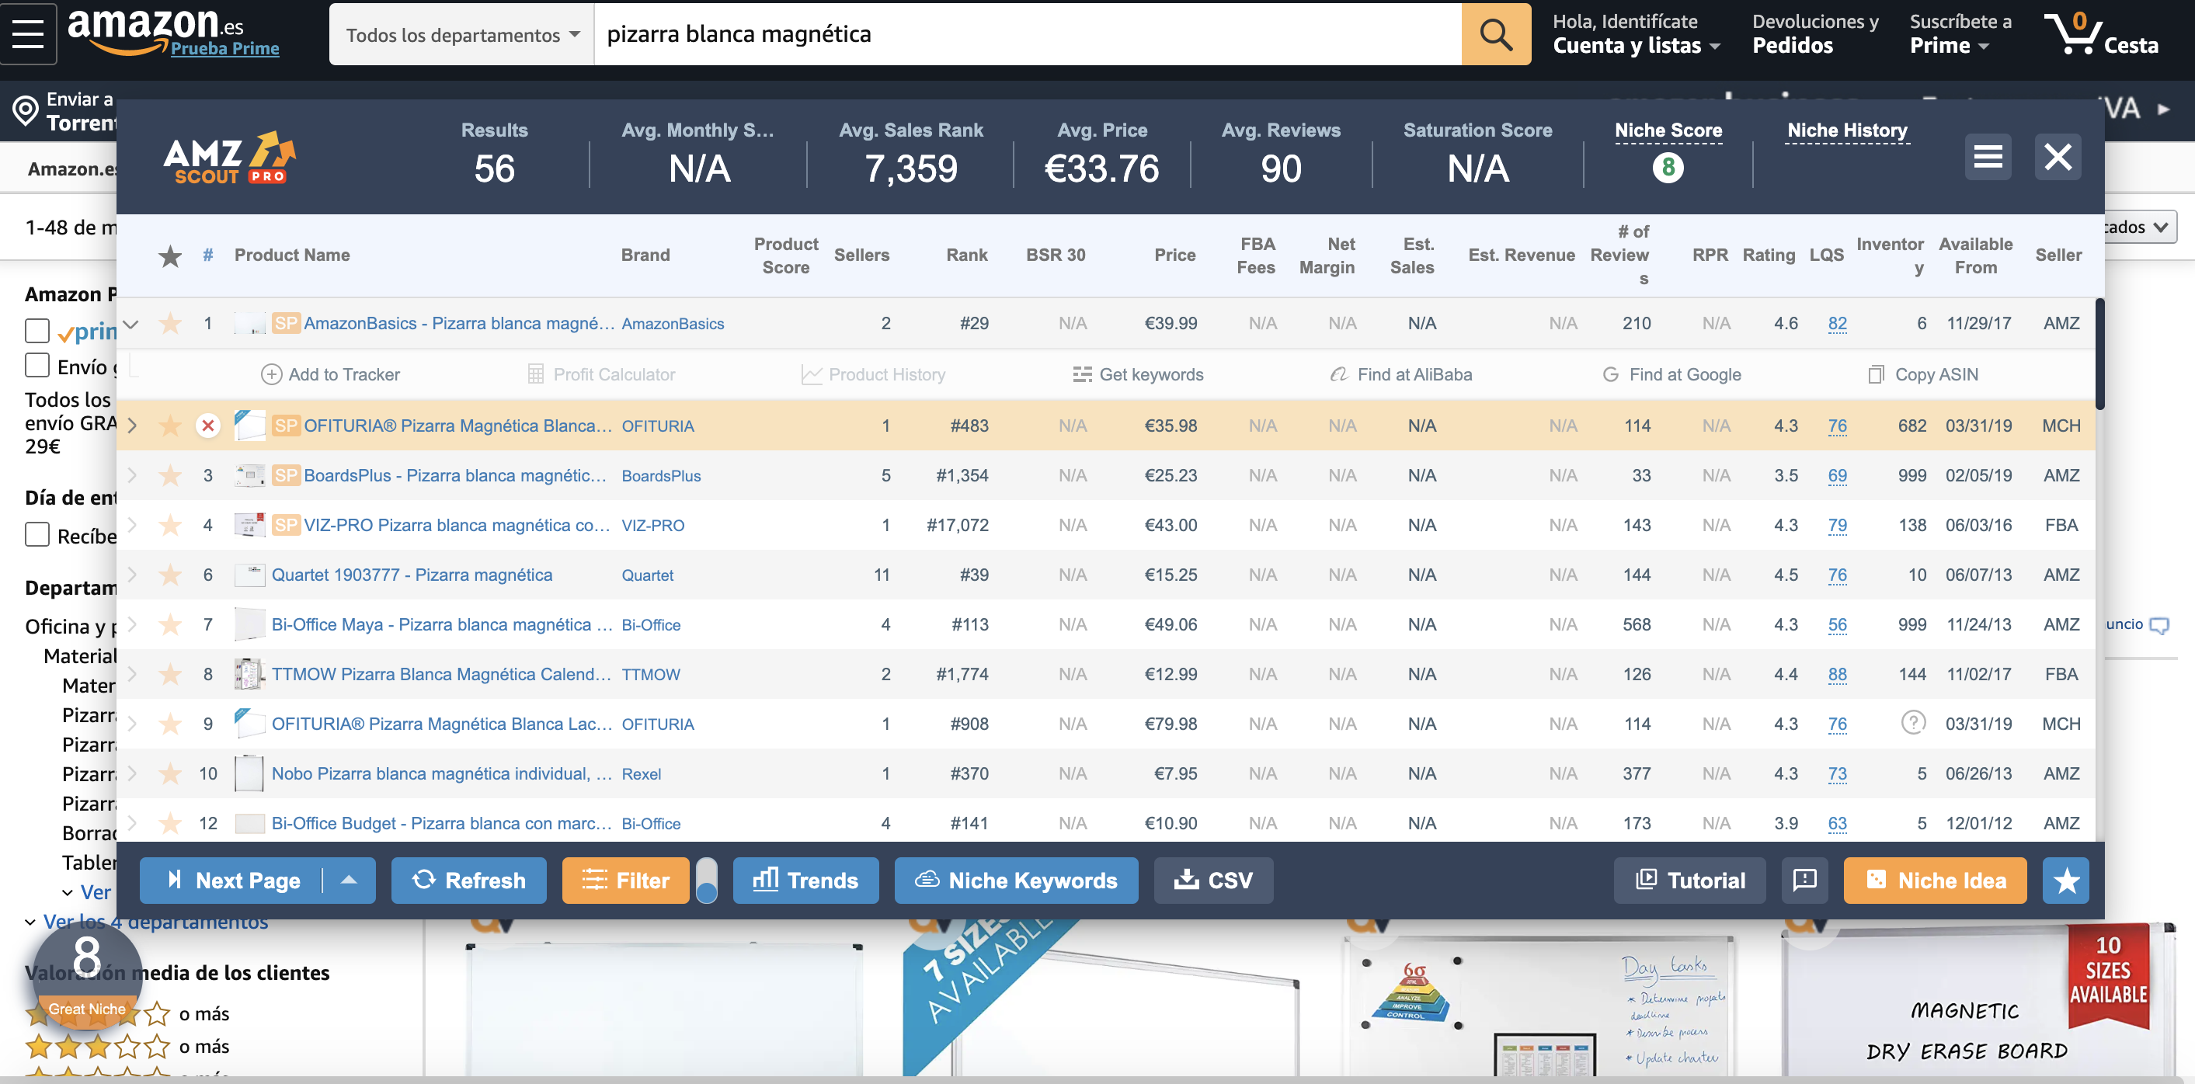Favorite the TTMOW product star

170,675
